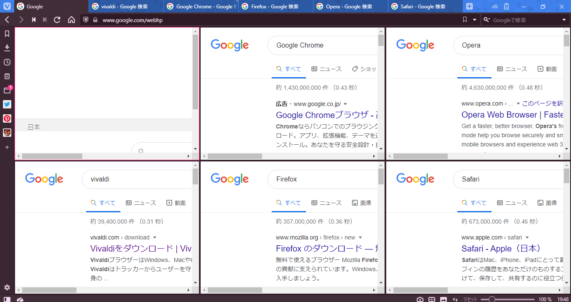Expand the bookmark dropdown arrow in address bar
This screenshot has width=571, height=302.
(x=474, y=20)
